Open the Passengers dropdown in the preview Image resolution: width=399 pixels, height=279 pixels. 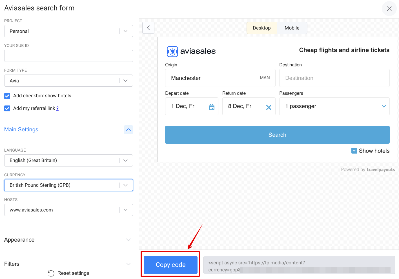point(384,106)
